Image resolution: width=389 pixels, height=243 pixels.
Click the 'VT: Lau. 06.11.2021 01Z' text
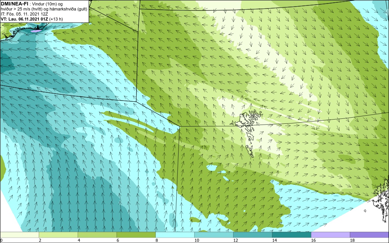click(25, 19)
